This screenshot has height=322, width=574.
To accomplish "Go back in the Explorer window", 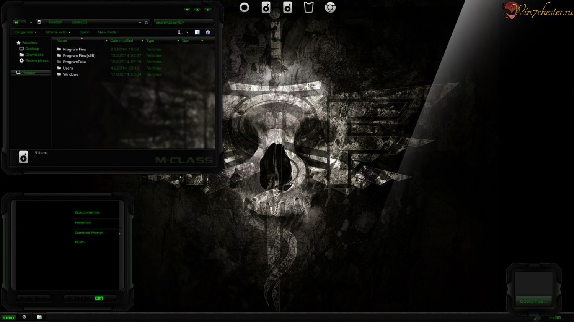I will click(16, 22).
